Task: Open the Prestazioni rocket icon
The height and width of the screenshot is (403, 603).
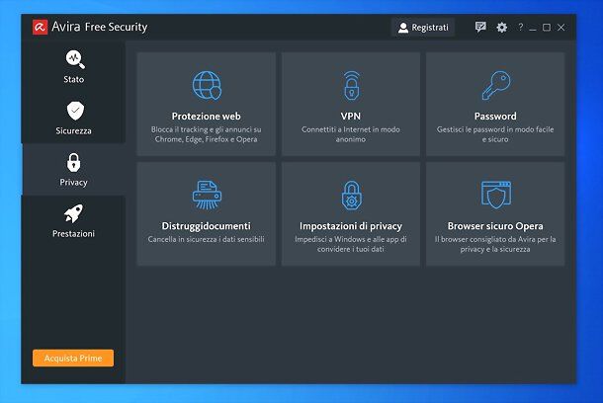Action: pos(73,213)
